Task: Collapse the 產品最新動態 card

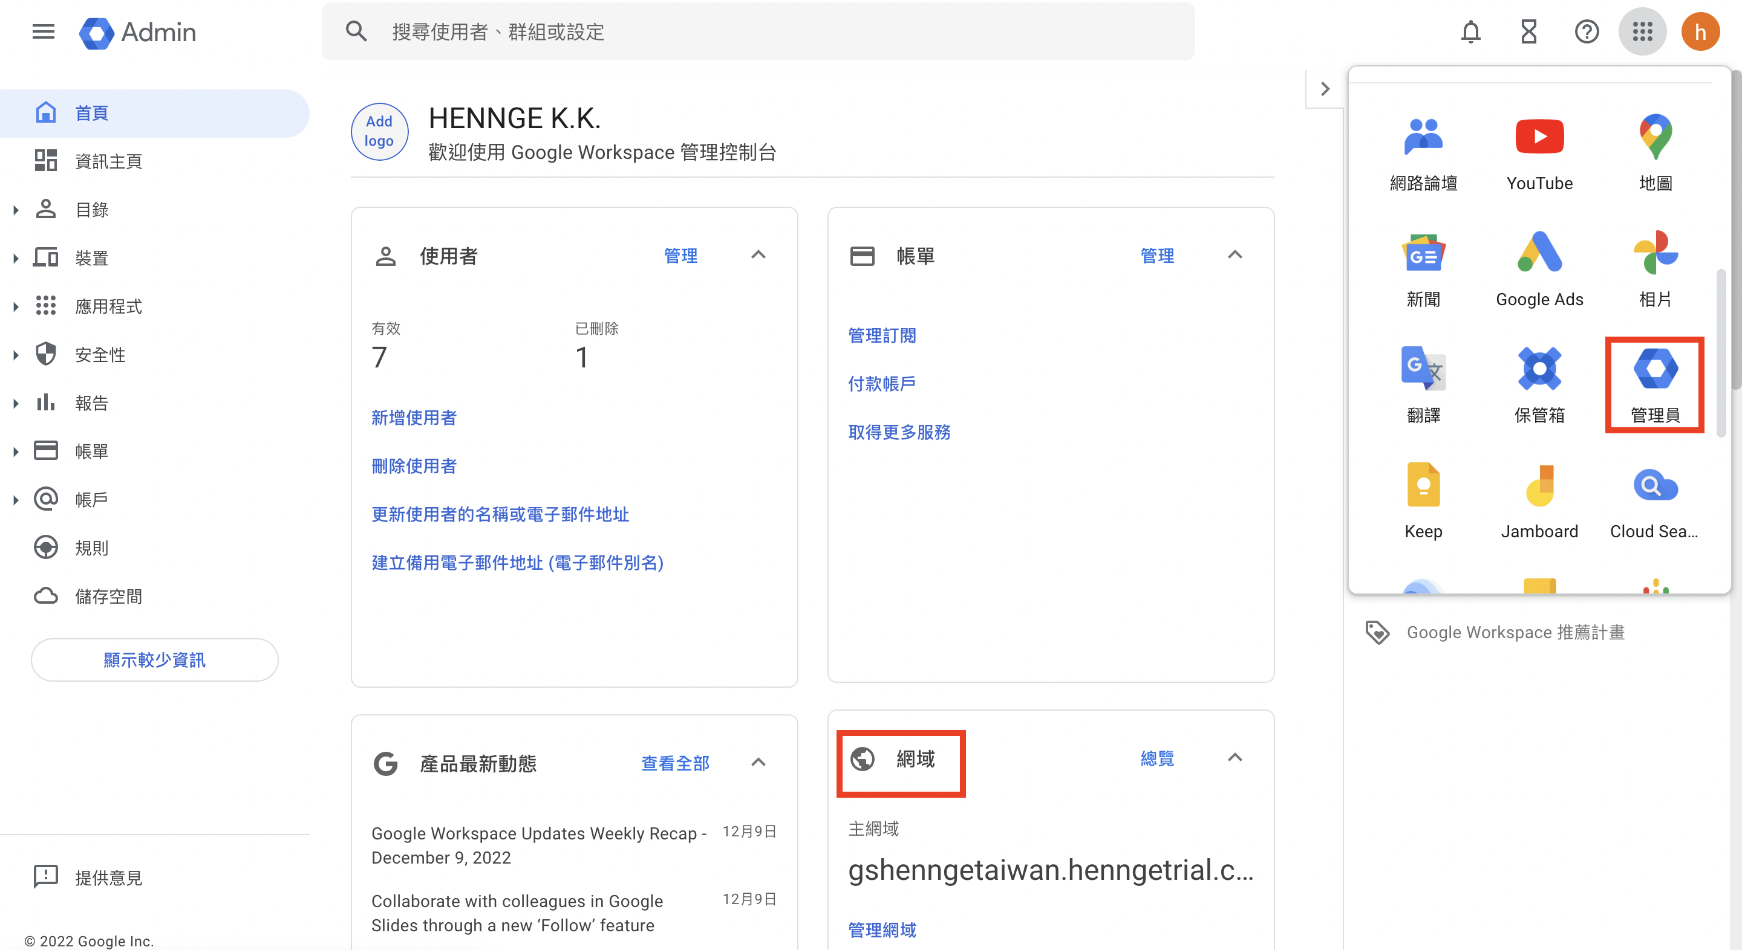Action: tap(758, 762)
